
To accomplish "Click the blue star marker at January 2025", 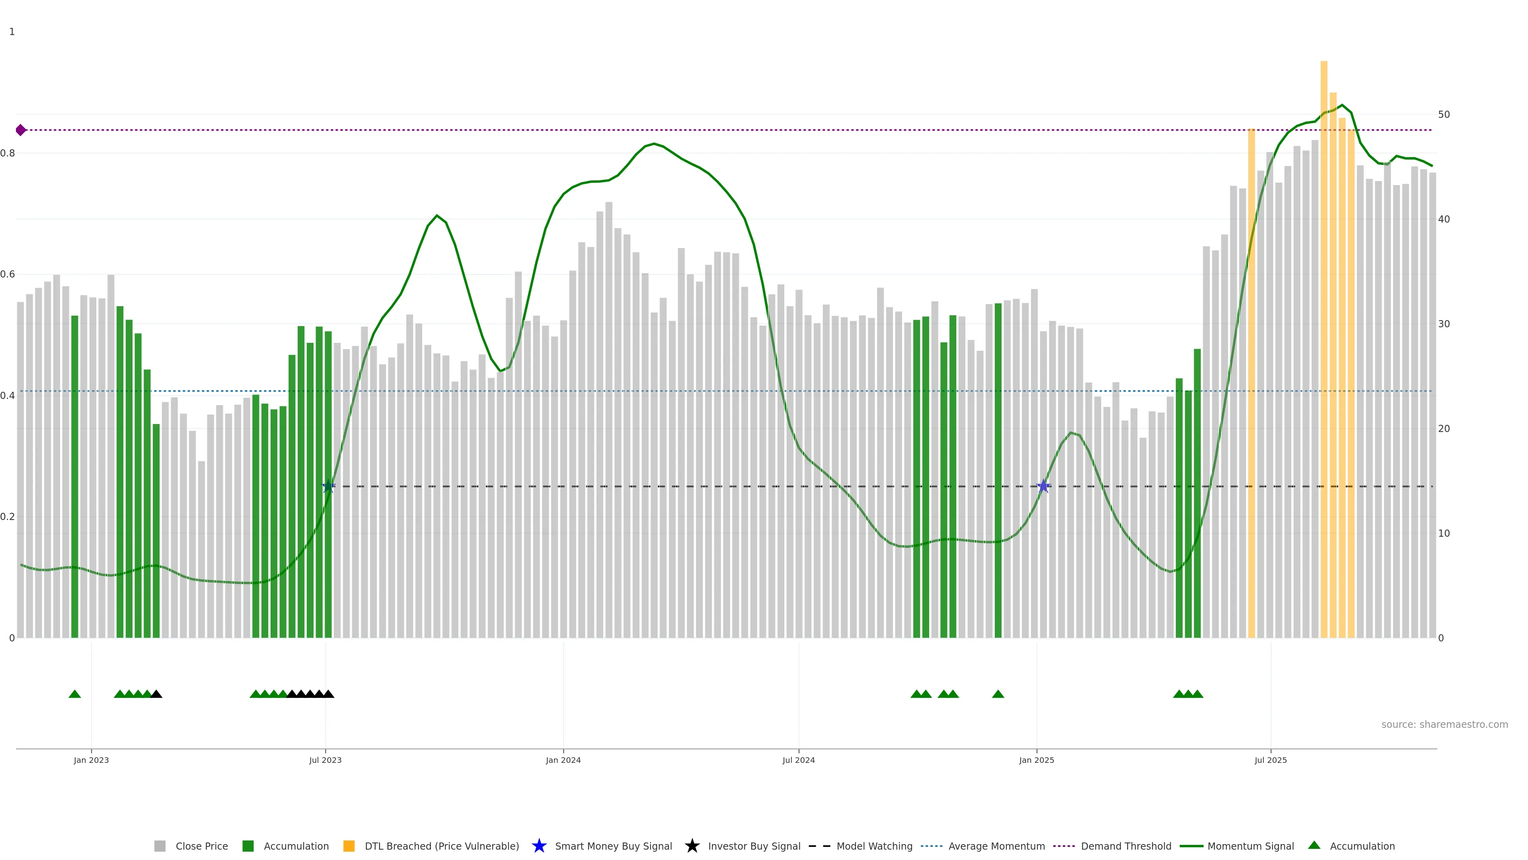I will pyautogui.click(x=1043, y=487).
